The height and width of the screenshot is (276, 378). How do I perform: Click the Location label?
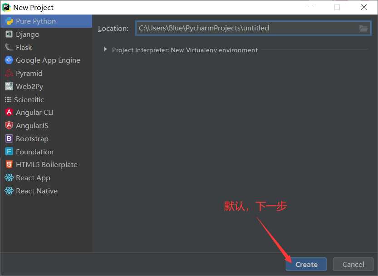pyautogui.click(x=113, y=29)
